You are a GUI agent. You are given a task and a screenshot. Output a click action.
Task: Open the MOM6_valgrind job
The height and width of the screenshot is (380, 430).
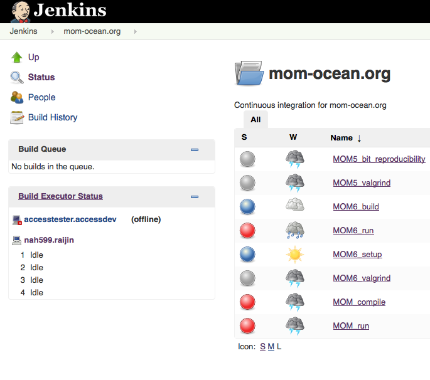tap(362, 278)
